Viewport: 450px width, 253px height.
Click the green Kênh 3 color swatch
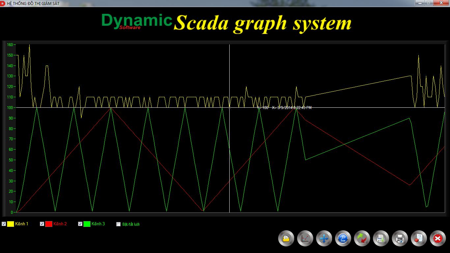(87, 224)
